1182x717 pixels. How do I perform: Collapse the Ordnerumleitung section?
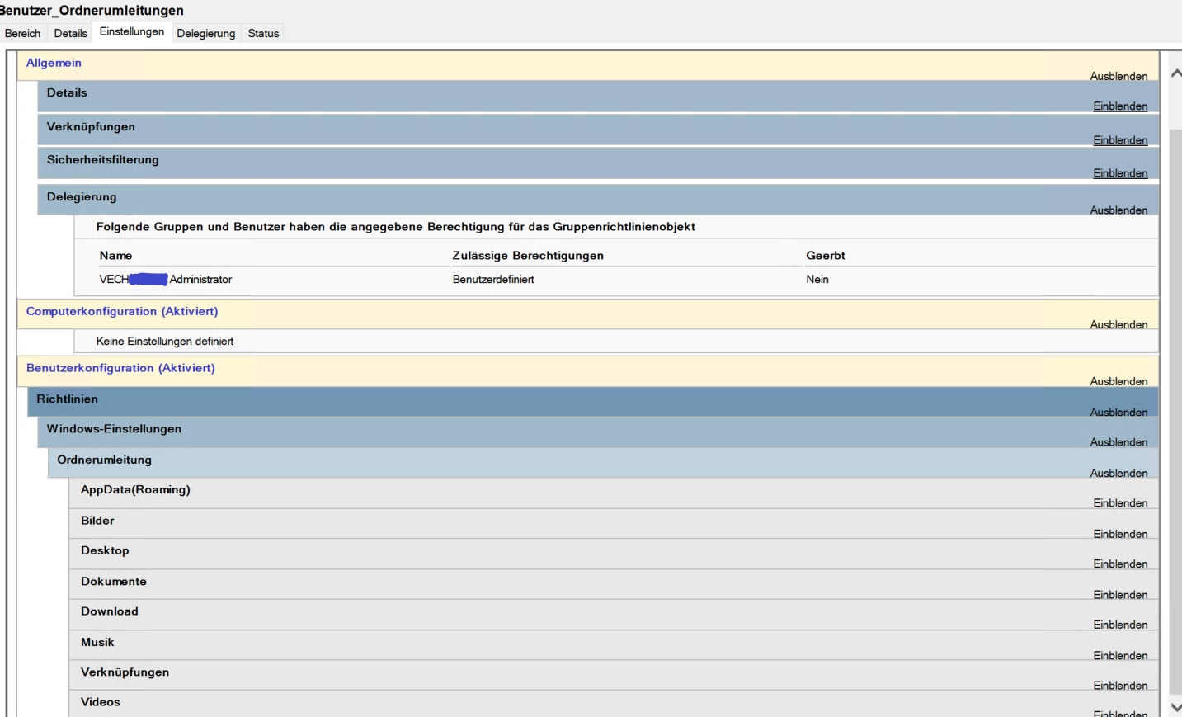coord(1119,473)
